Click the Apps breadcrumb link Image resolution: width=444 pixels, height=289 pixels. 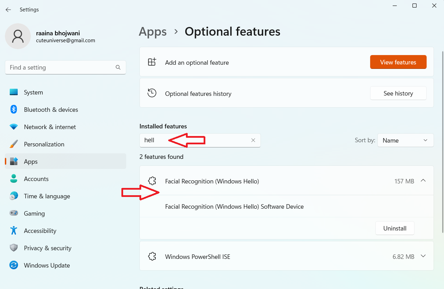point(153,31)
